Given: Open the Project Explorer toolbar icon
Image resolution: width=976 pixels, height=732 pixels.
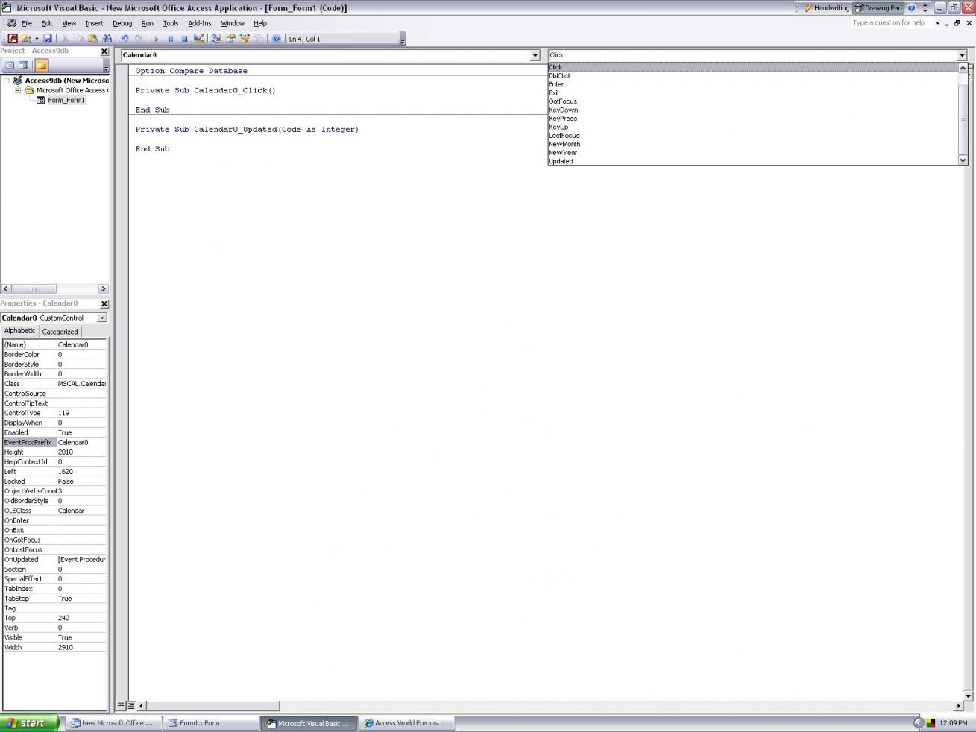Looking at the screenshot, I should [216, 39].
